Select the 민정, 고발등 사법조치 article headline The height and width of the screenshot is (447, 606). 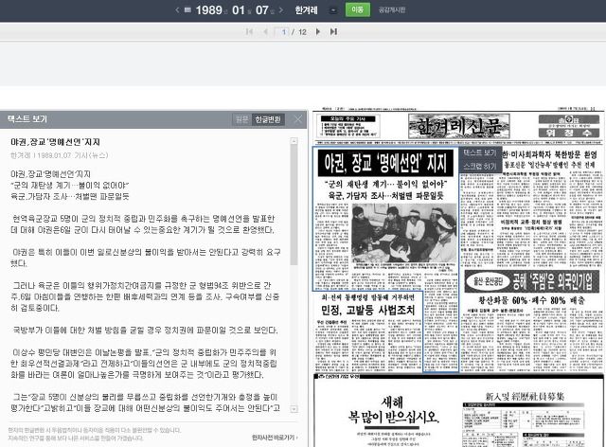pos(368,310)
